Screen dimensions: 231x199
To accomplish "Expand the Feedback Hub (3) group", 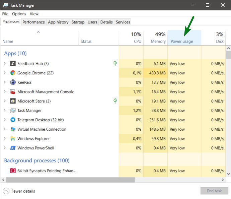I will [5, 64].
